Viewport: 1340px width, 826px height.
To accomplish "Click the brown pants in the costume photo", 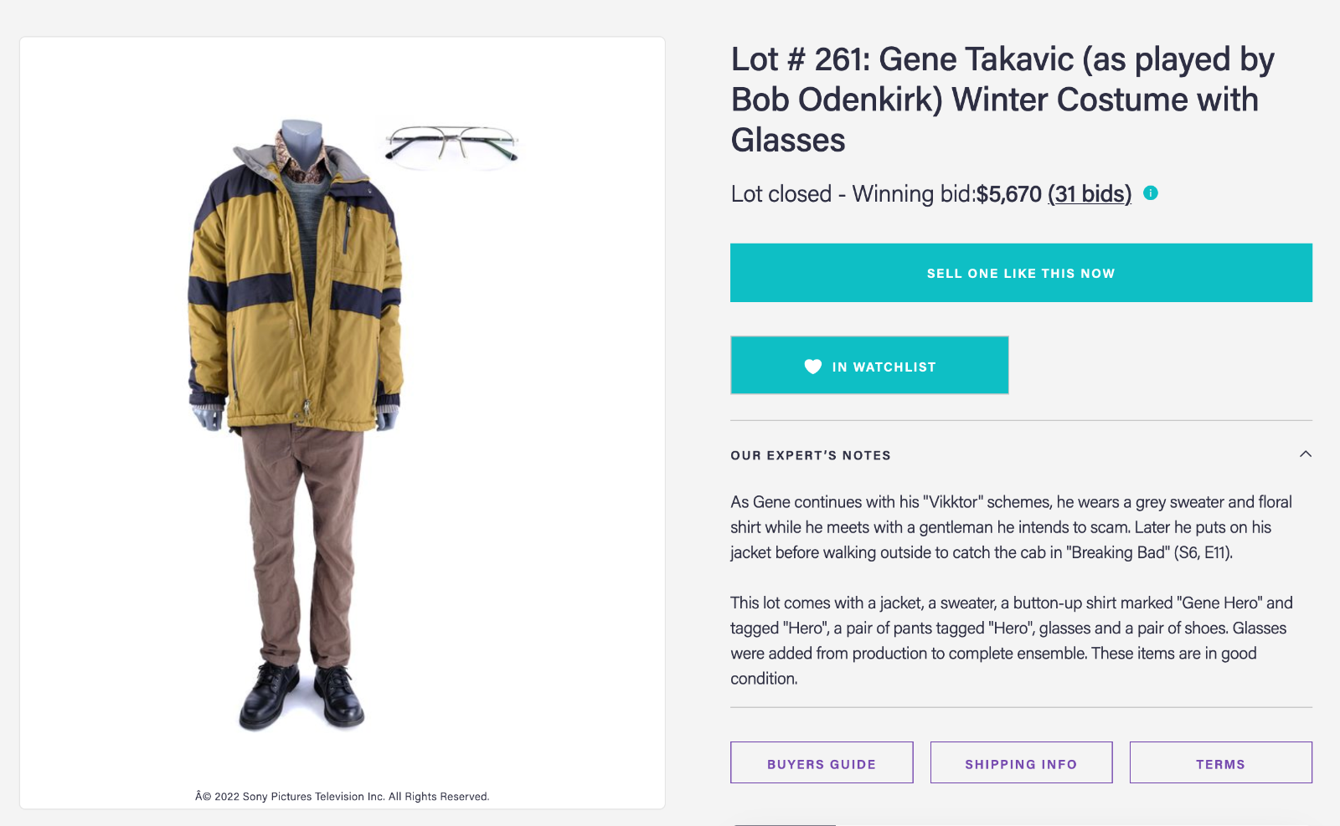I will click(301, 536).
